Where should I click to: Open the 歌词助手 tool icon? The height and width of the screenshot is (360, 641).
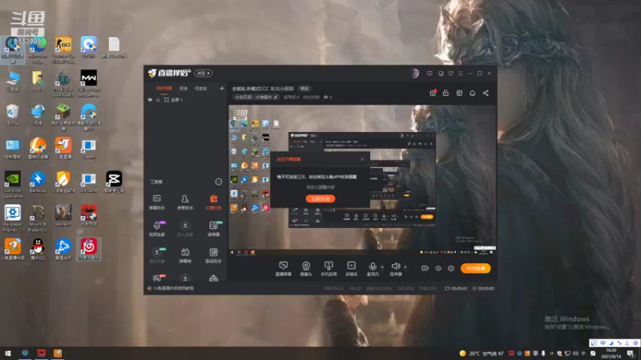[x=213, y=255]
